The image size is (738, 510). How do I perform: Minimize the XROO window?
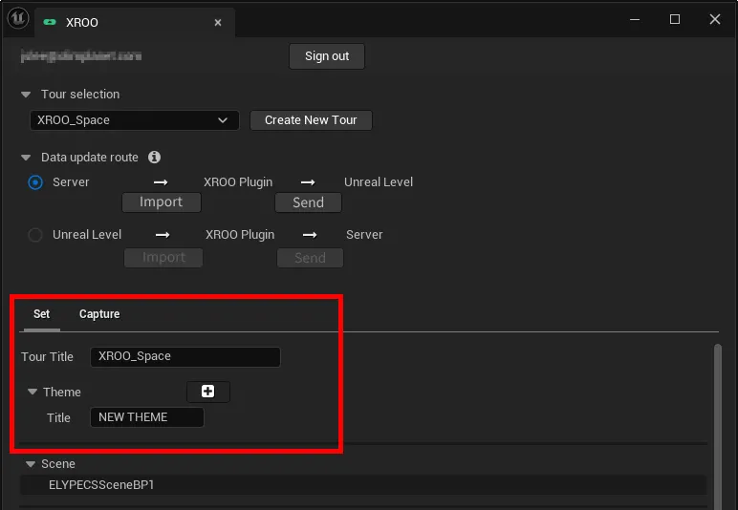coord(635,19)
